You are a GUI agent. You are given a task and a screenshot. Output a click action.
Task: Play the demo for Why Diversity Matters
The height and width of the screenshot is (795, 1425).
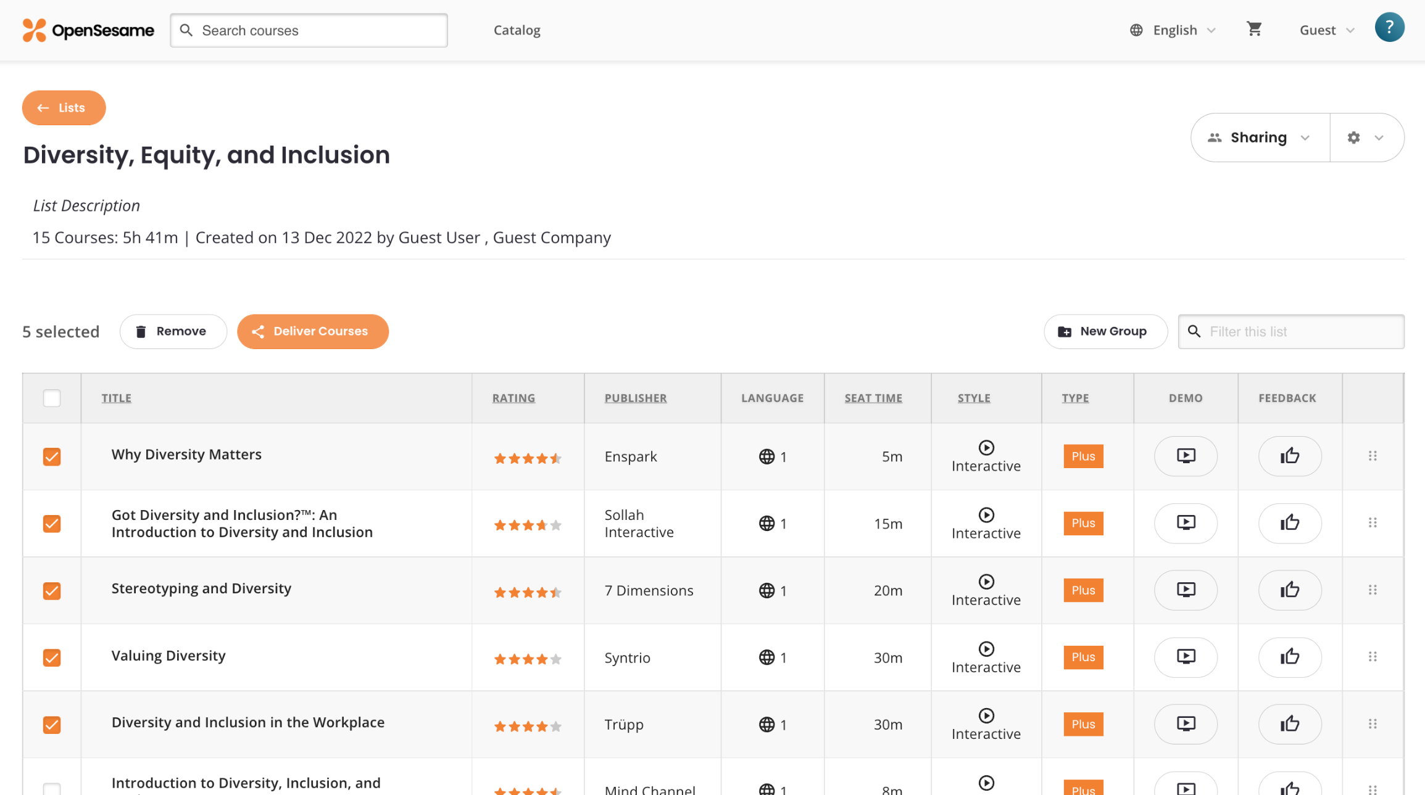tap(1186, 456)
